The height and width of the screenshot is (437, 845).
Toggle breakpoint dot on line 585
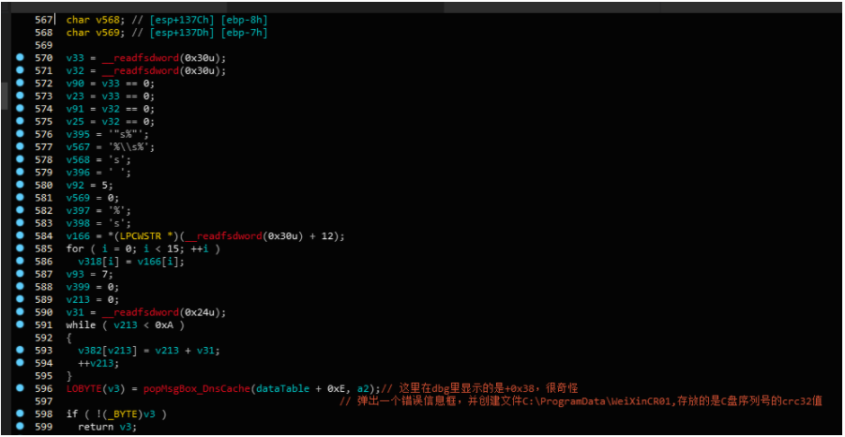pos(20,249)
